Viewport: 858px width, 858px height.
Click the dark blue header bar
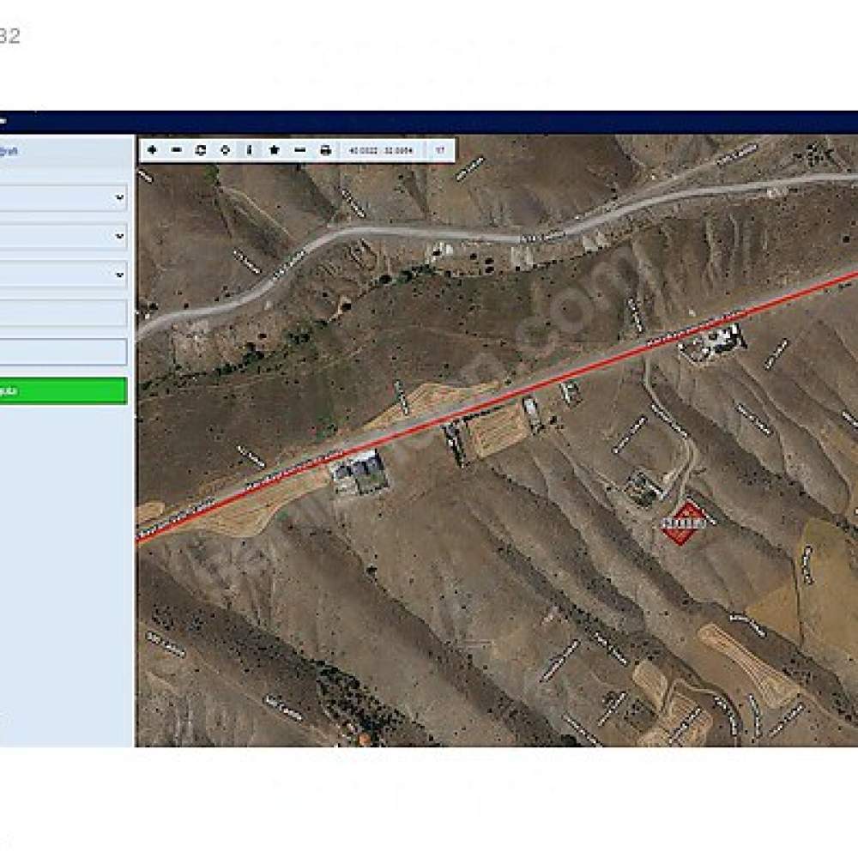pyautogui.click(x=429, y=122)
